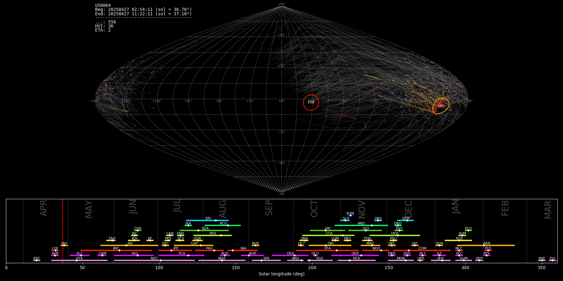
Task: Click the SDA shower label
Action: pos(205,229)
